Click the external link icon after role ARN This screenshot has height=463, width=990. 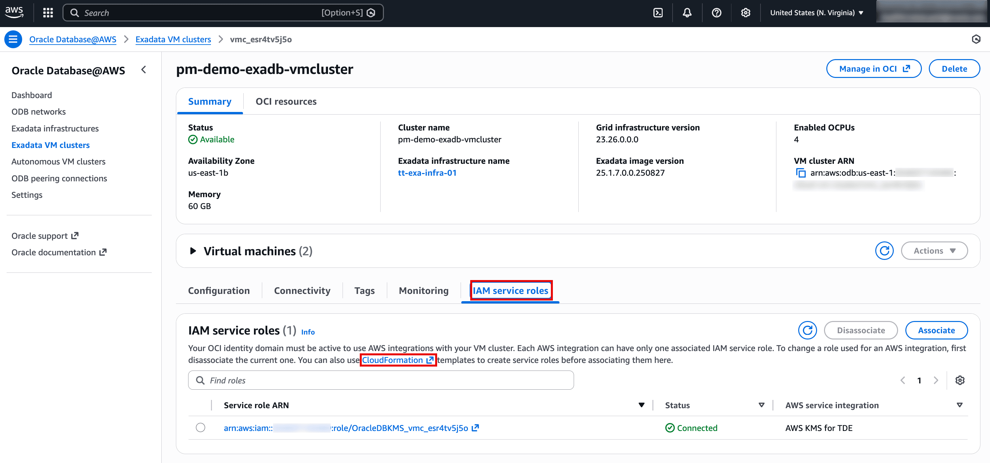pos(475,428)
